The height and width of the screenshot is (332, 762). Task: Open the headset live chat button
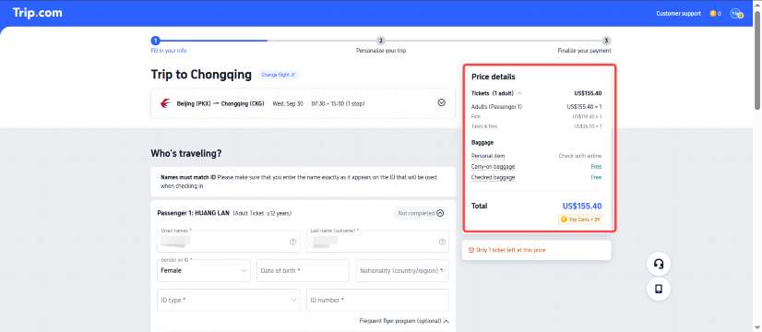(x=659, y=264)
